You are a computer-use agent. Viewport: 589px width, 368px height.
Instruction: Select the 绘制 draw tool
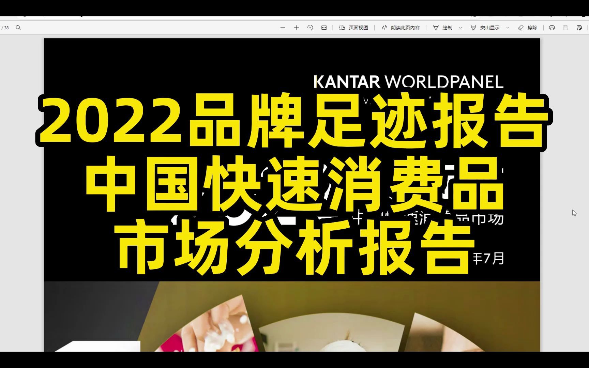442,28
